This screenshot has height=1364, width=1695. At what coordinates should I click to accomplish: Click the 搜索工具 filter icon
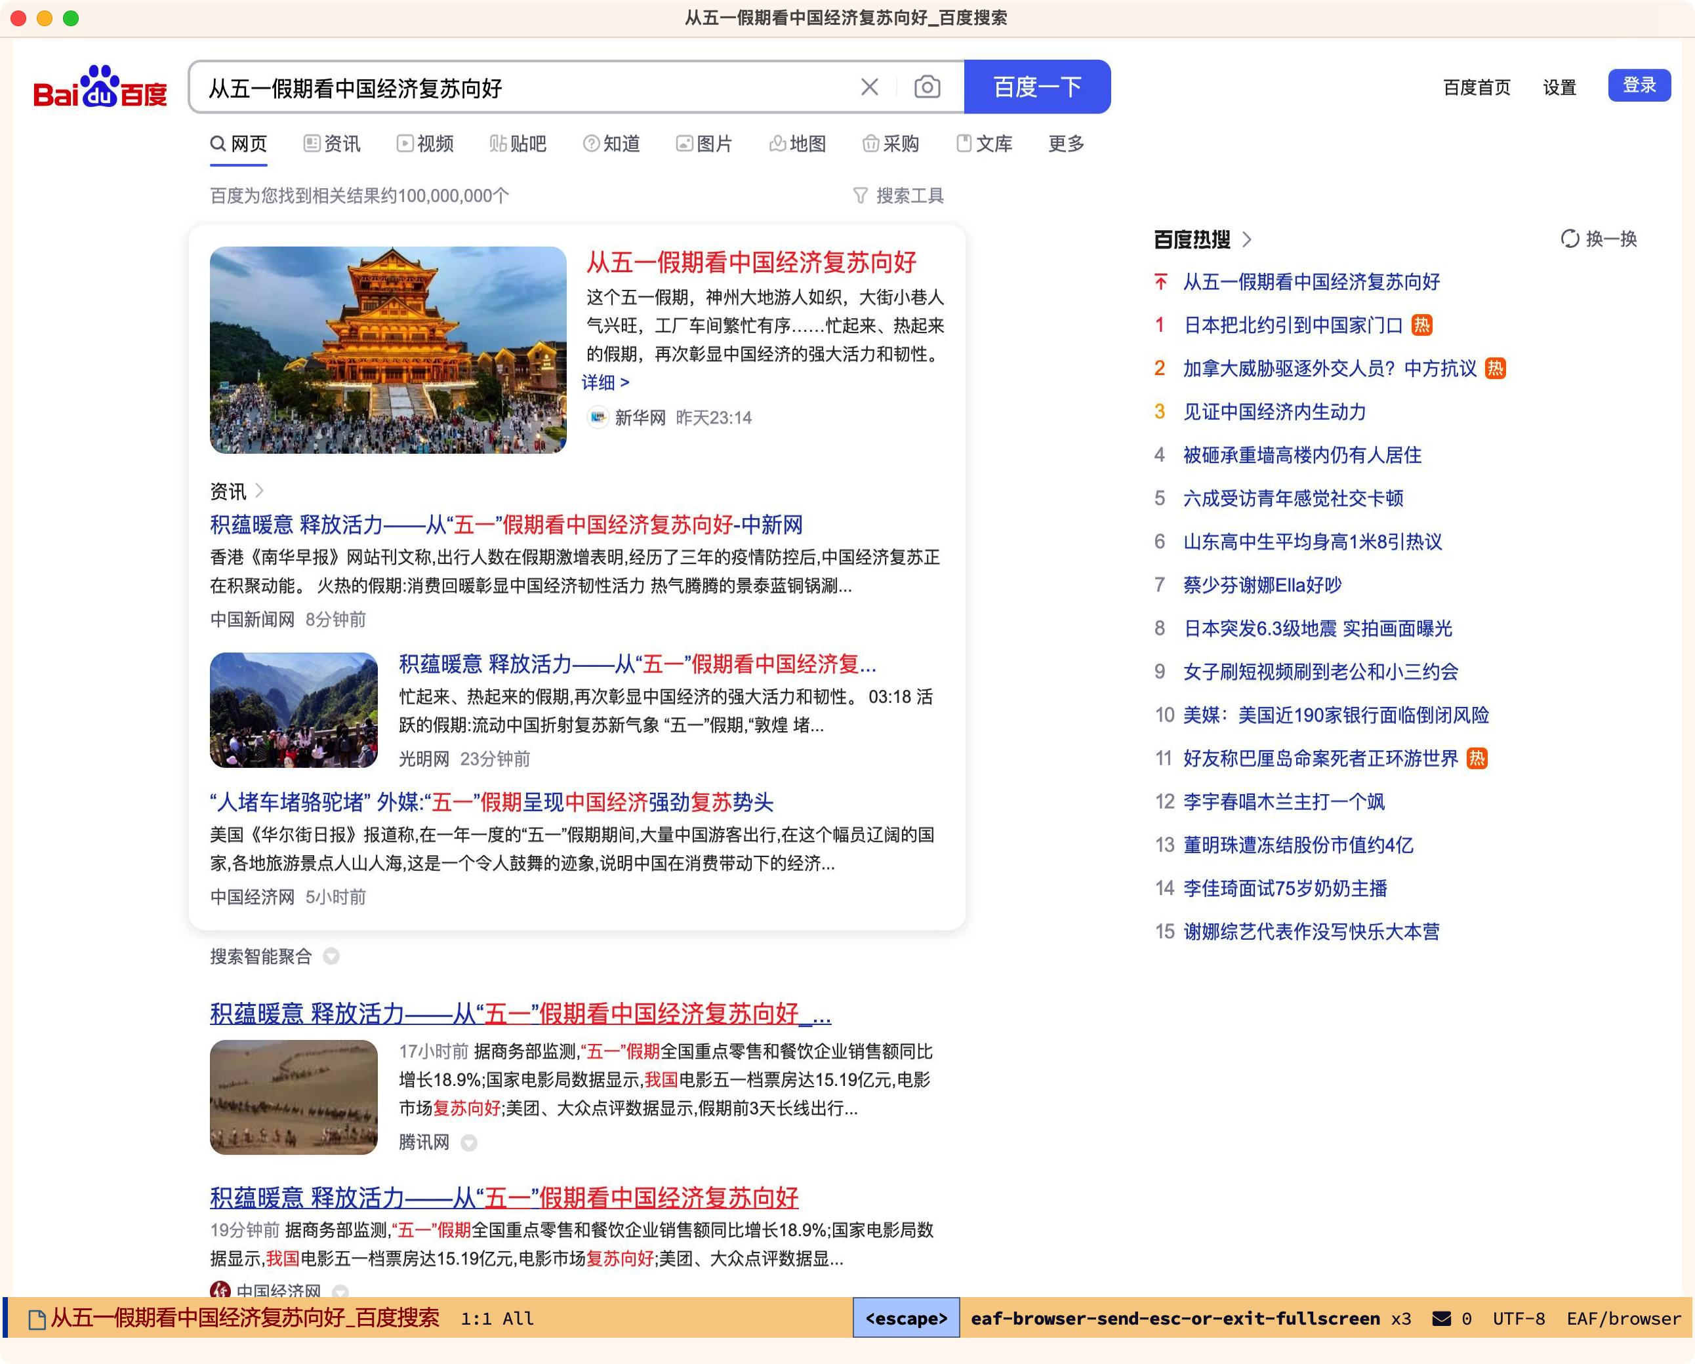pos(860,195)
